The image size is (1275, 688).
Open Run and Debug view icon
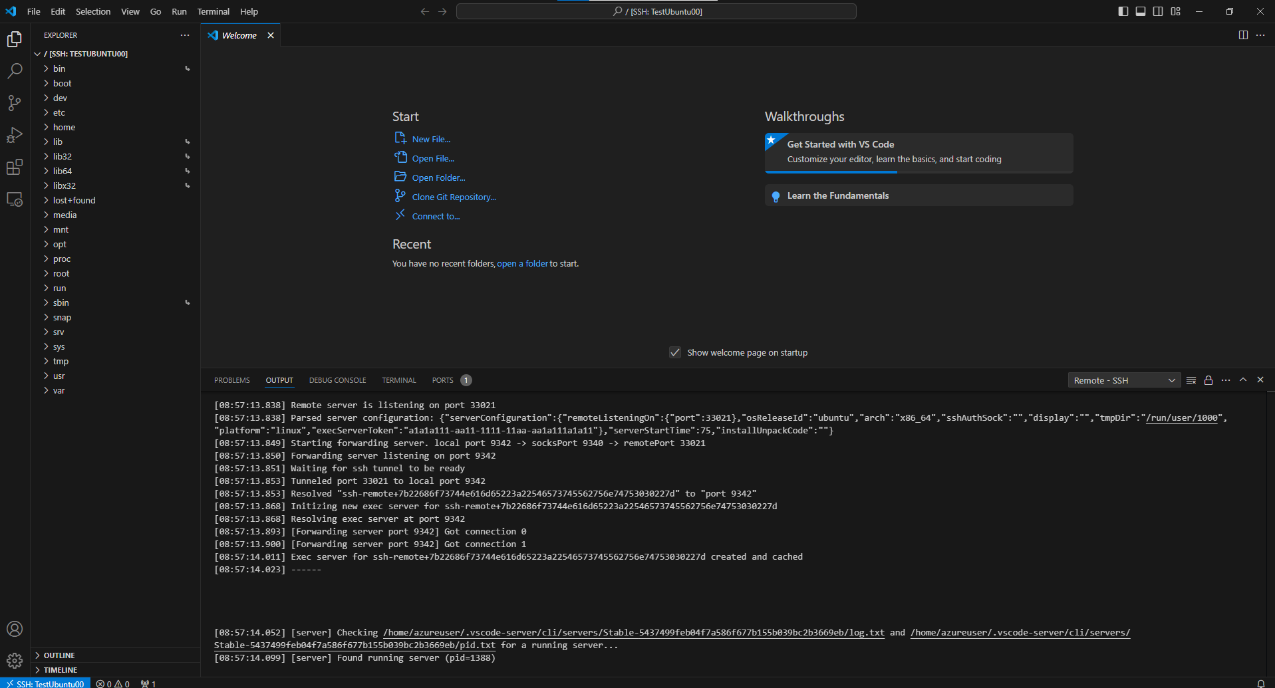click(15, 135)
